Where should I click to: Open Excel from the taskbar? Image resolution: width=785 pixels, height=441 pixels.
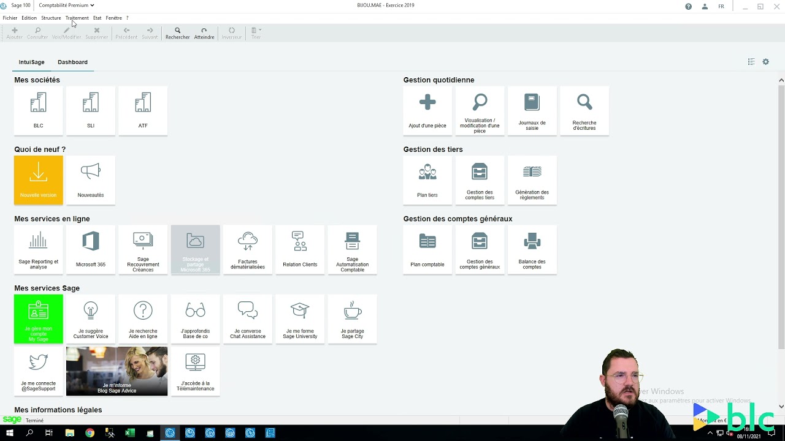coord(130,433)
